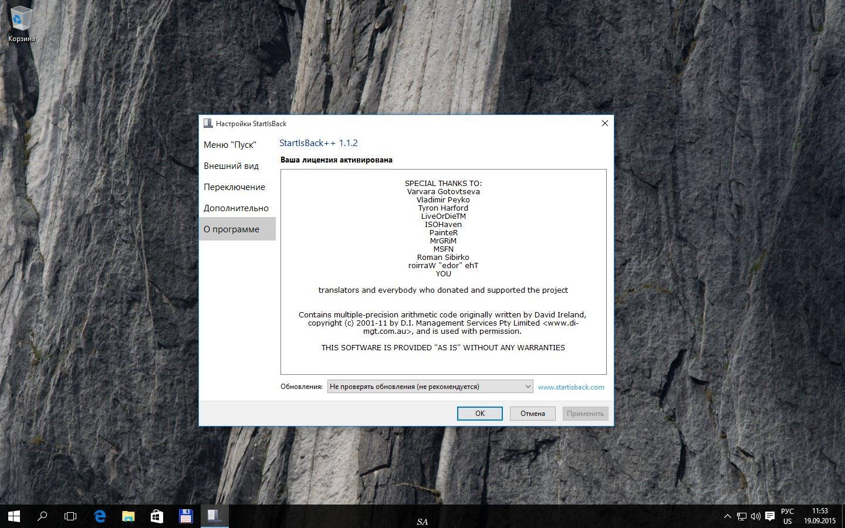This screenshot has width=845, height=528.
Task: Click the OK button
Action: click(x=480, y=414)
